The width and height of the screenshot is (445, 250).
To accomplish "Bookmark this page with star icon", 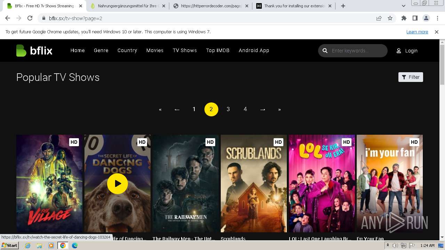I will 390,18.
